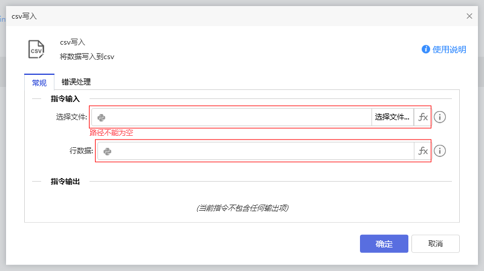Close the csv写入 dialog window
Image resolution: width=484 pixels, height=271 pixels.
469,16
